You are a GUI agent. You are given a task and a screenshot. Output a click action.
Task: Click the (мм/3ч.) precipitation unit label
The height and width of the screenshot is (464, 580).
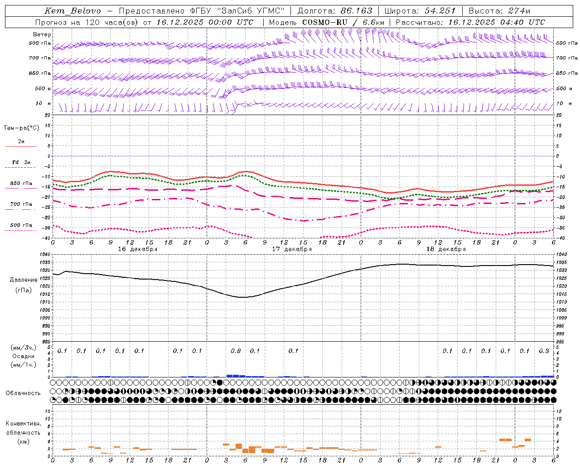(23, 348)
